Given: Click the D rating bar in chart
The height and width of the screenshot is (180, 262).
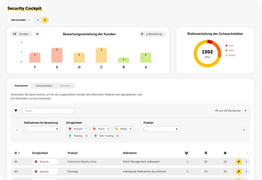Looking at the screenshot, I should [x=79, y=58].
